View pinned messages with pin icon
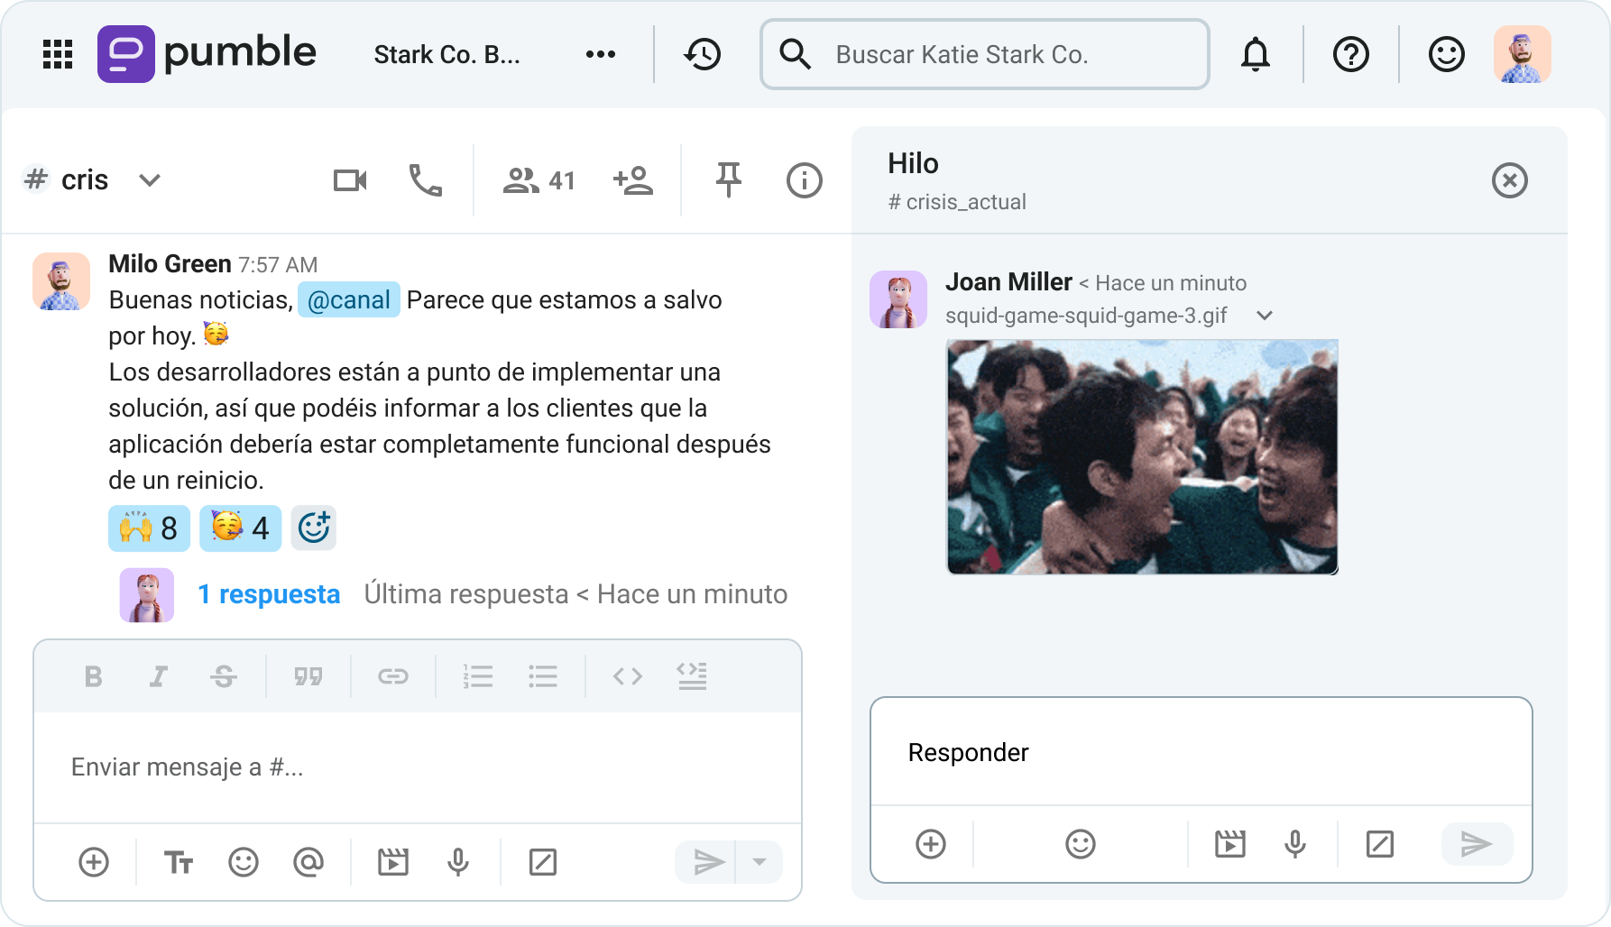This screenshot has height=927, width=1611. (x=728, y=179)
